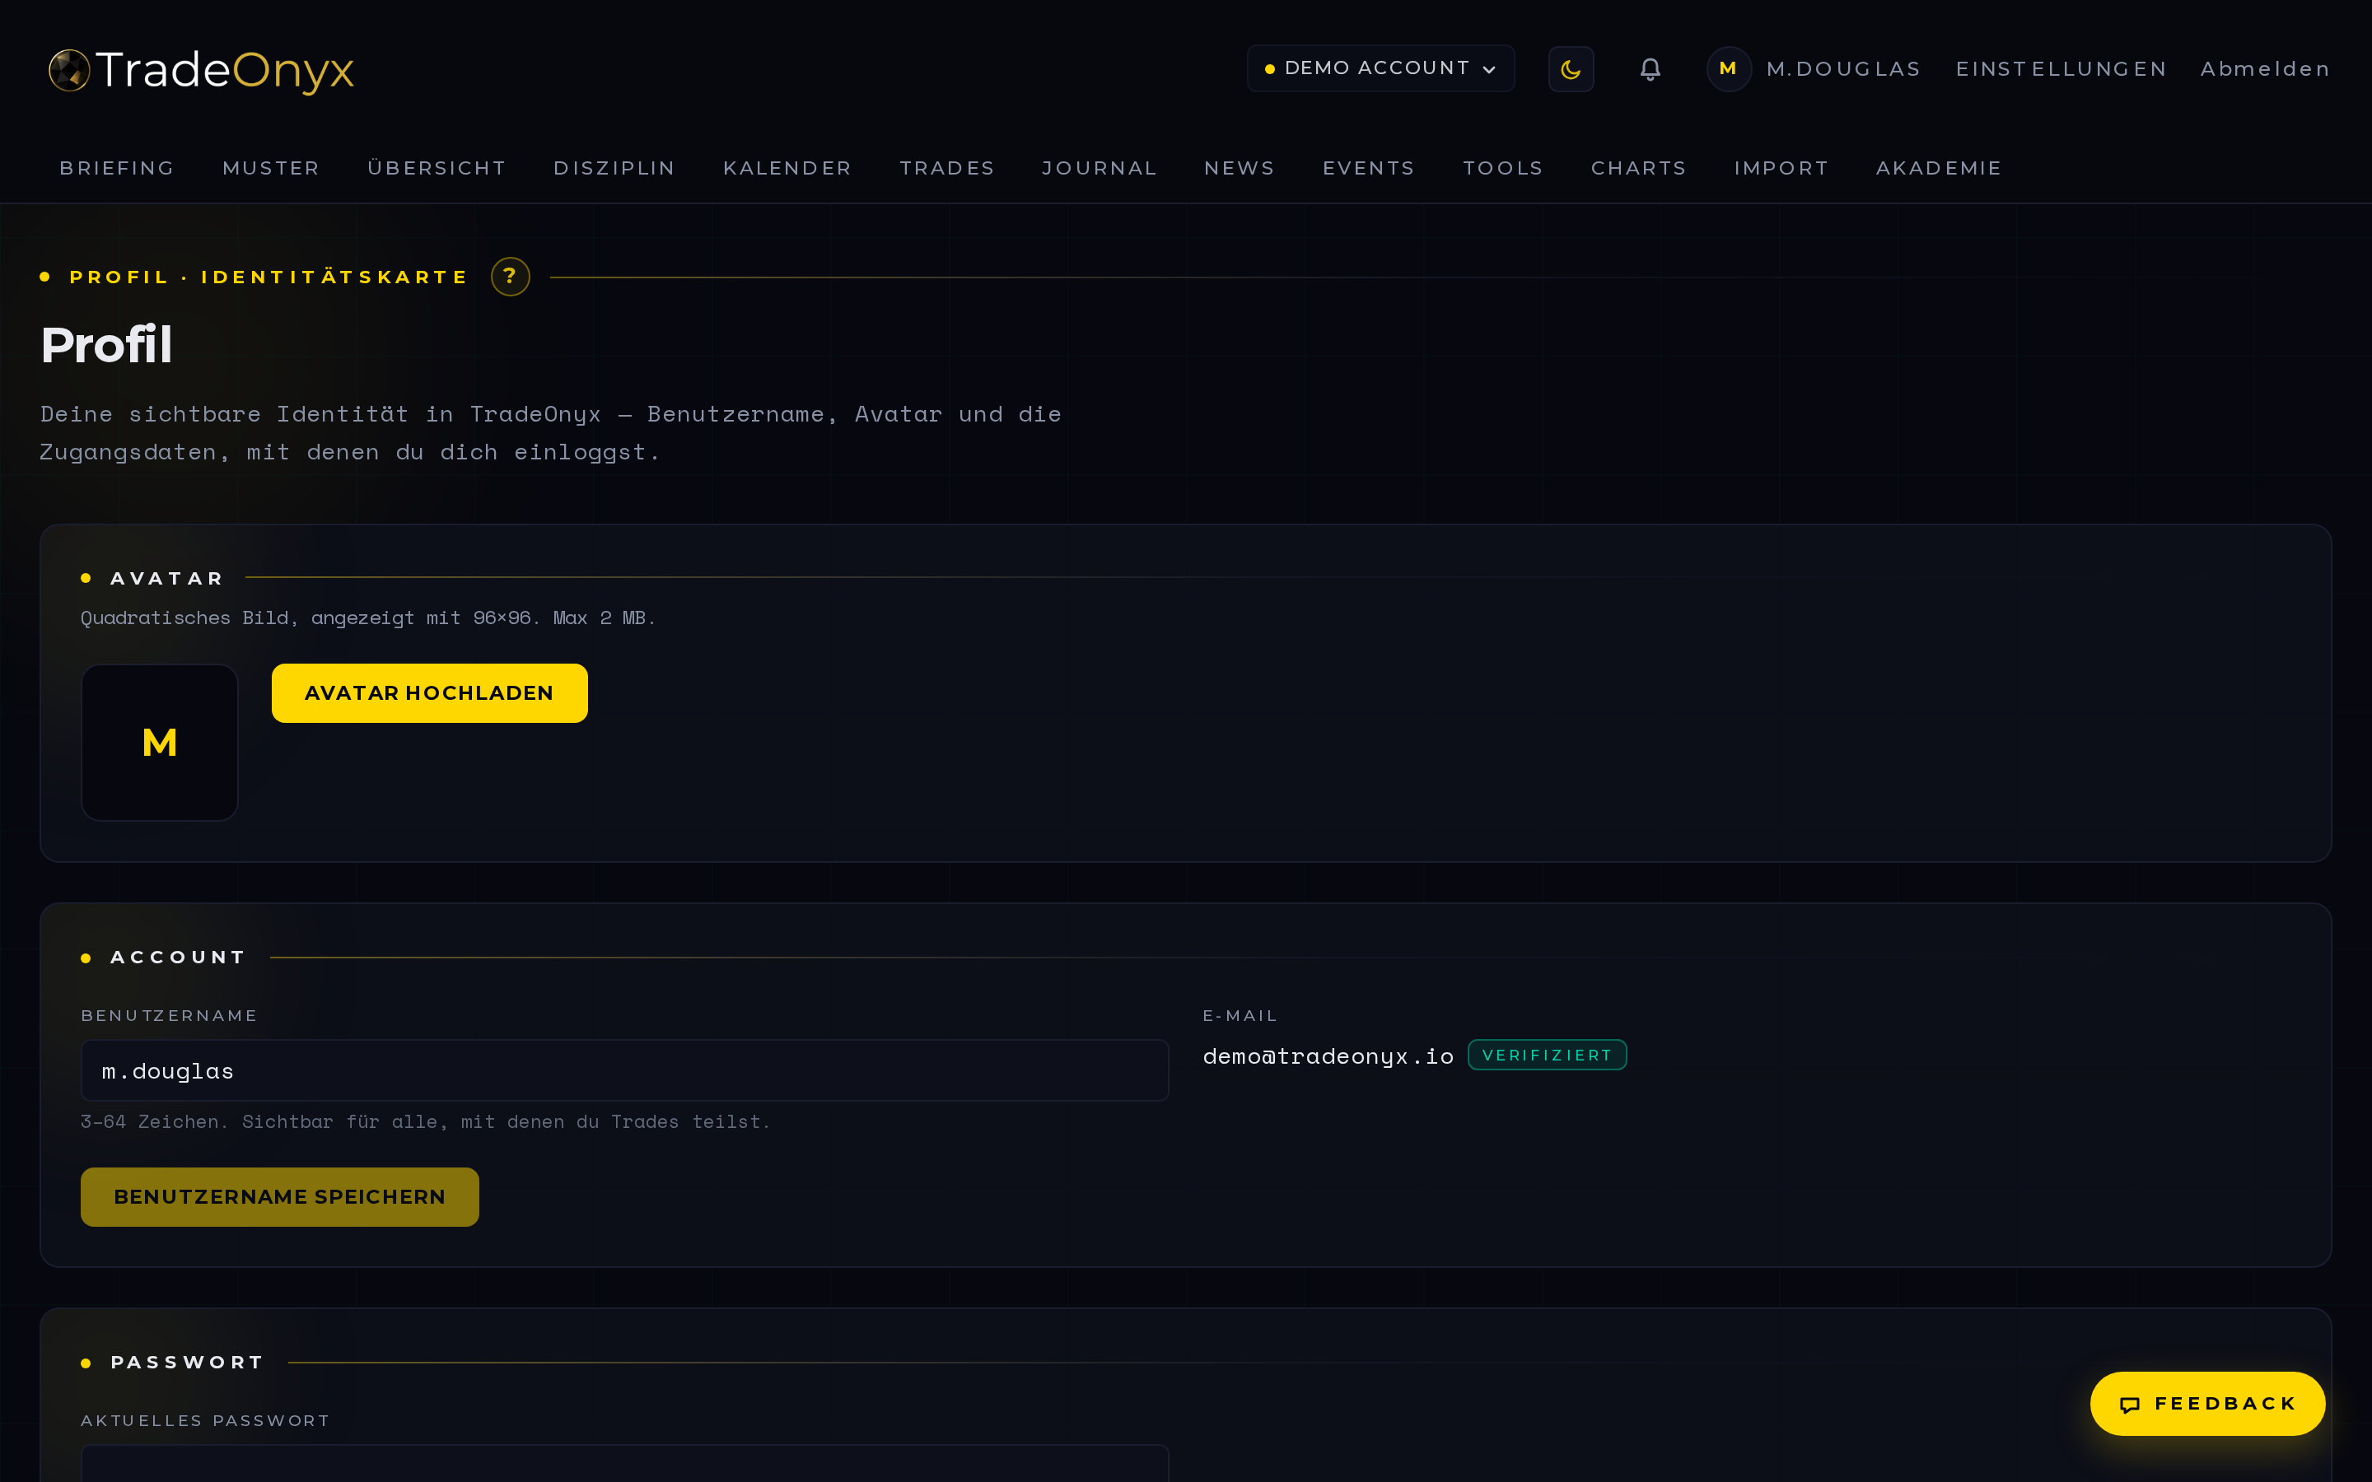This screenshot has height=1482, width=2372.
Task: Open the Journal tab
Action: [1099, 169]
